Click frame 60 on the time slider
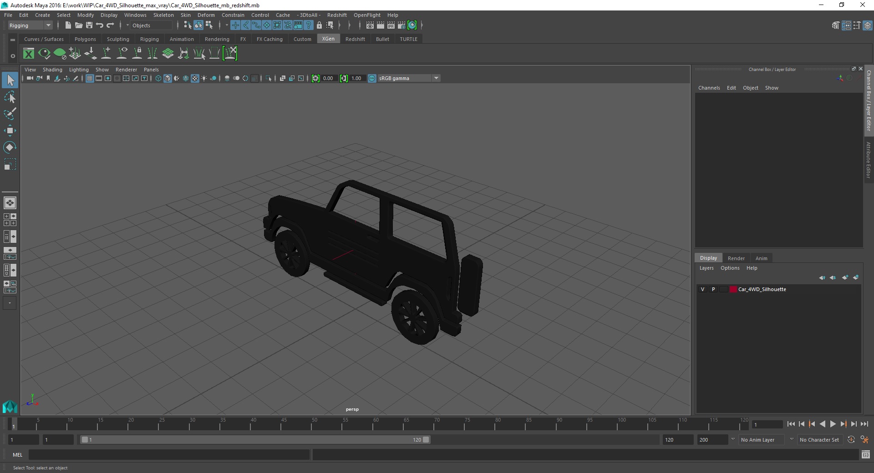 click(x=372, y=424)
